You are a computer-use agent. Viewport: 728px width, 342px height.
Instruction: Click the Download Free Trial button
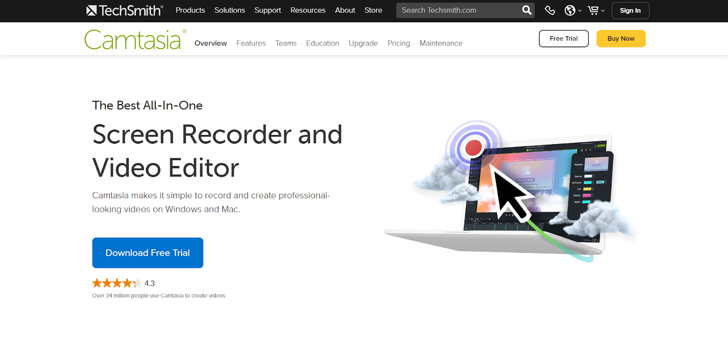[148, 253]
